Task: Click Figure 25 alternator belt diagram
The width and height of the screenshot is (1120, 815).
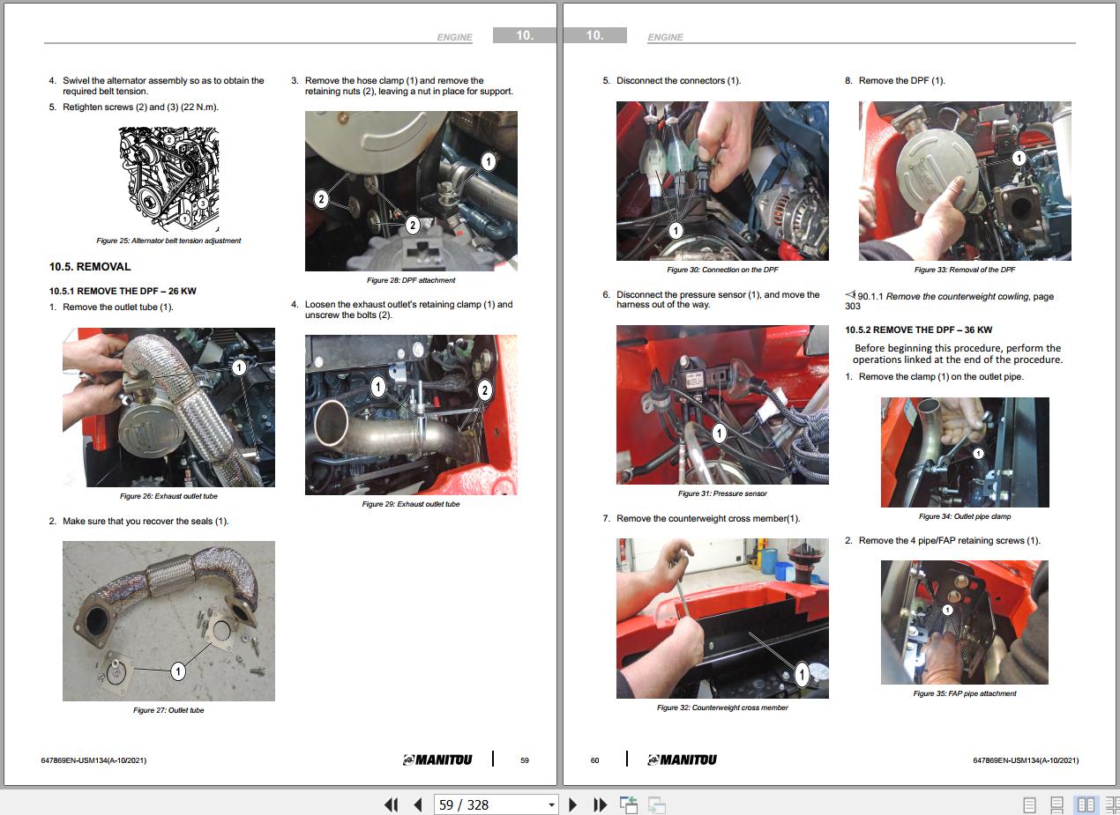Action: [168, 180]
